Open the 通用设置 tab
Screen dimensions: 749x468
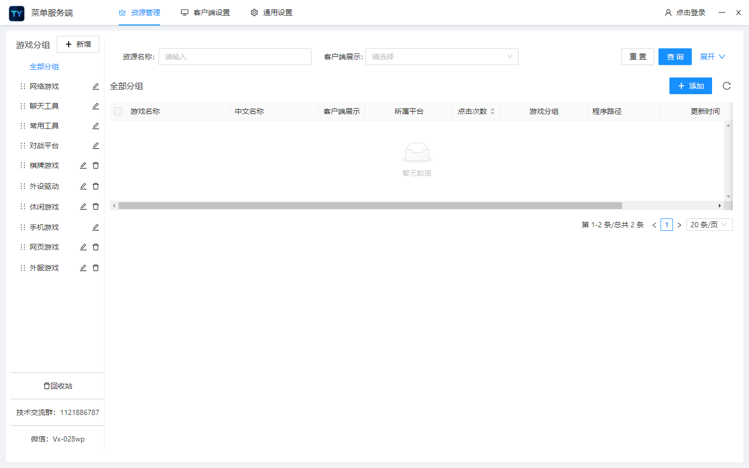272,12
